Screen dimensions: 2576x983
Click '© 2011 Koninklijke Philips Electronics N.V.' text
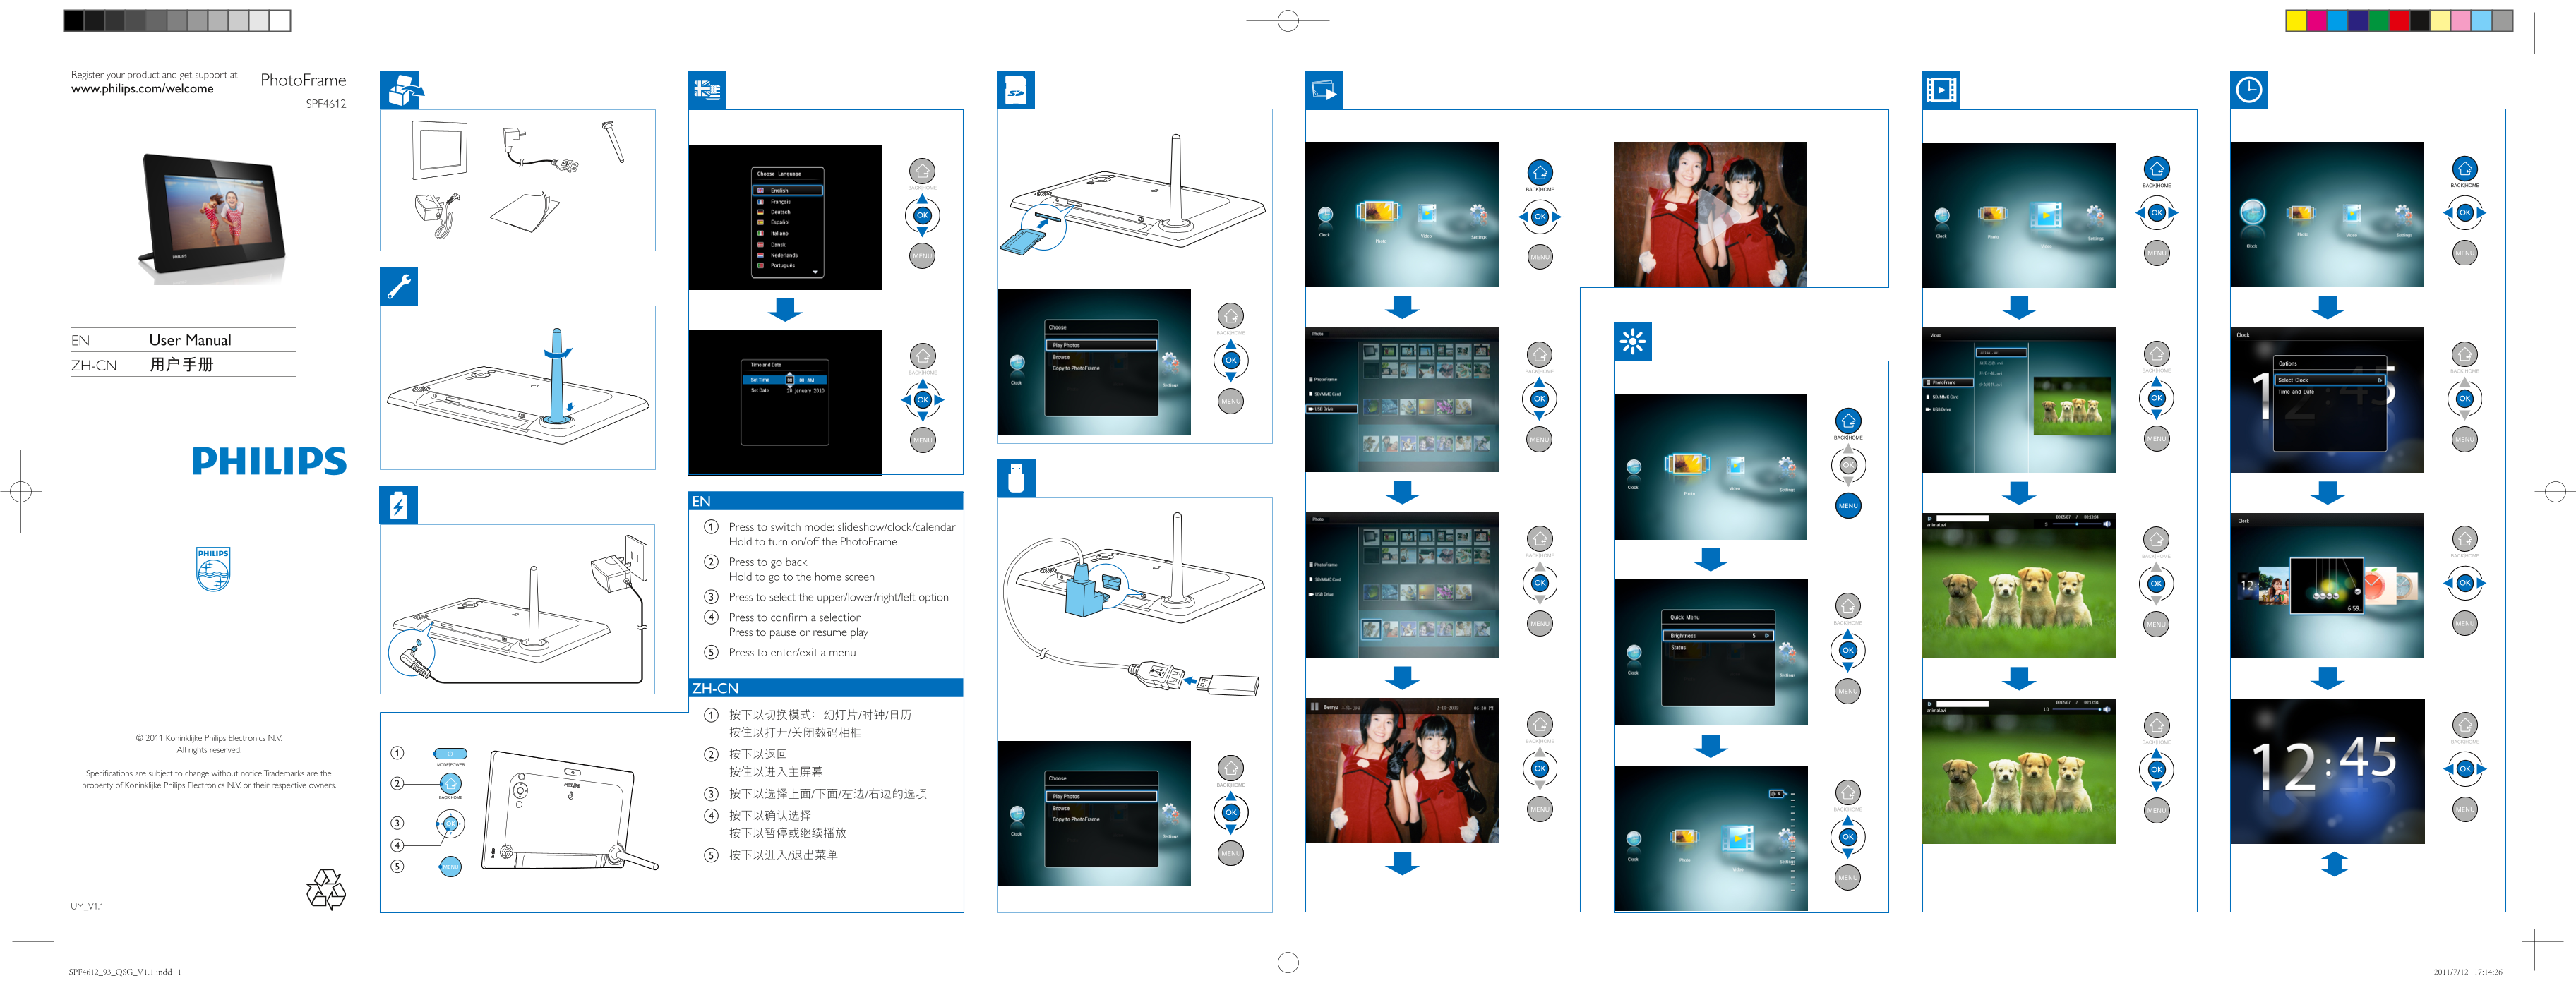[x=209, y=738]
